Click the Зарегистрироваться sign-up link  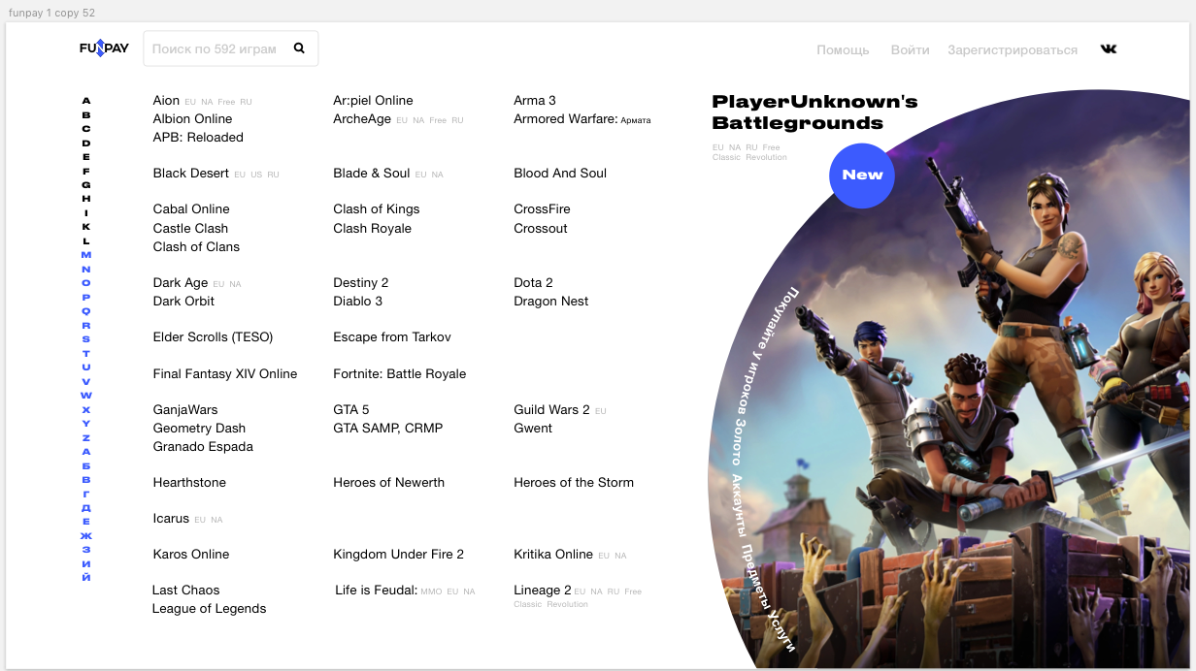(x=1013, y=49)
